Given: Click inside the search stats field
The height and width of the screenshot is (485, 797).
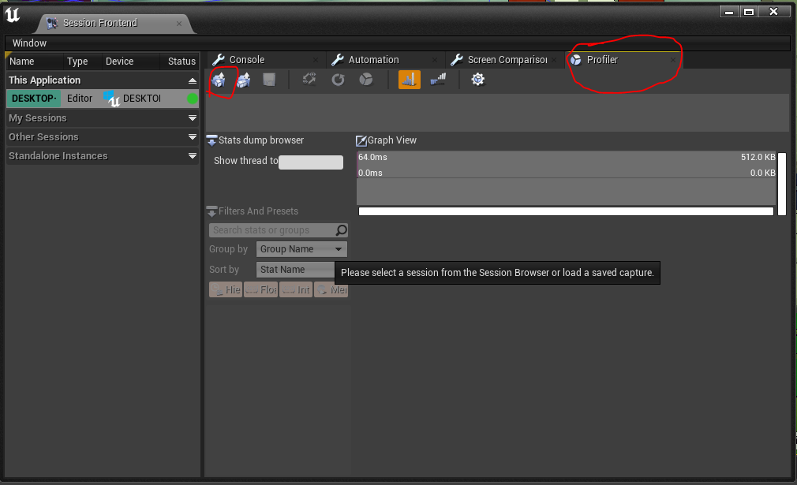Looking at the screenshot, I should tap(272, 229).
